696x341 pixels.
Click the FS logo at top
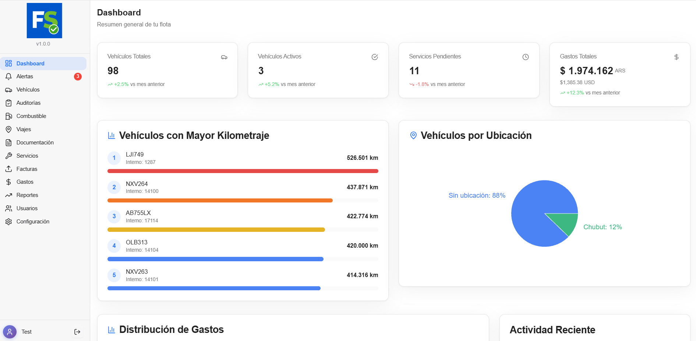tap(45, 21)
